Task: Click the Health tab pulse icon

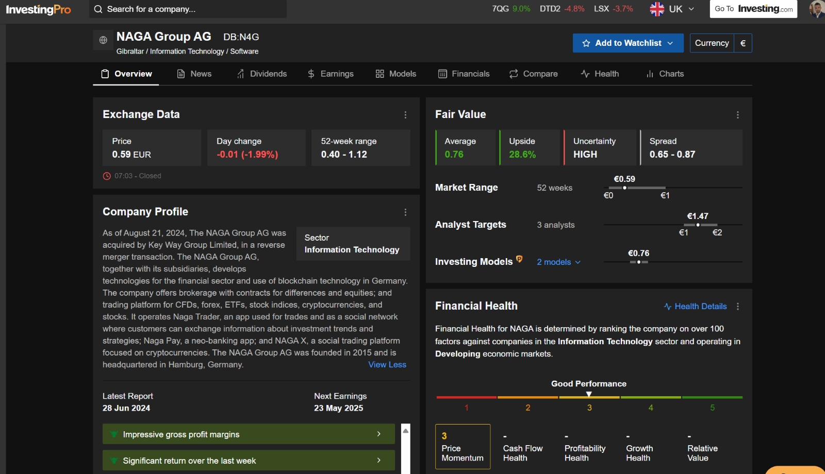Action: coord(585,74)
